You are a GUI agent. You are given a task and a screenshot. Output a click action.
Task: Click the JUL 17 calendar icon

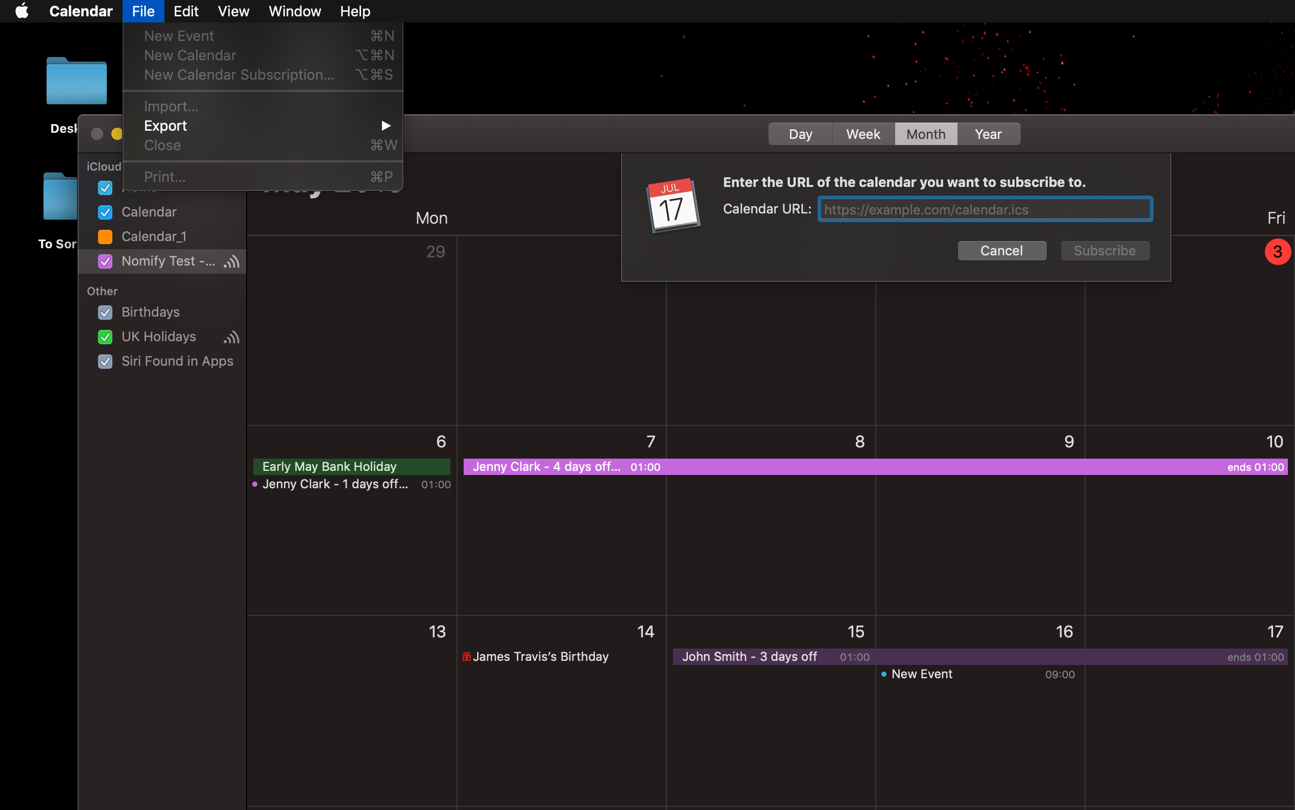[x=673, y=205]
